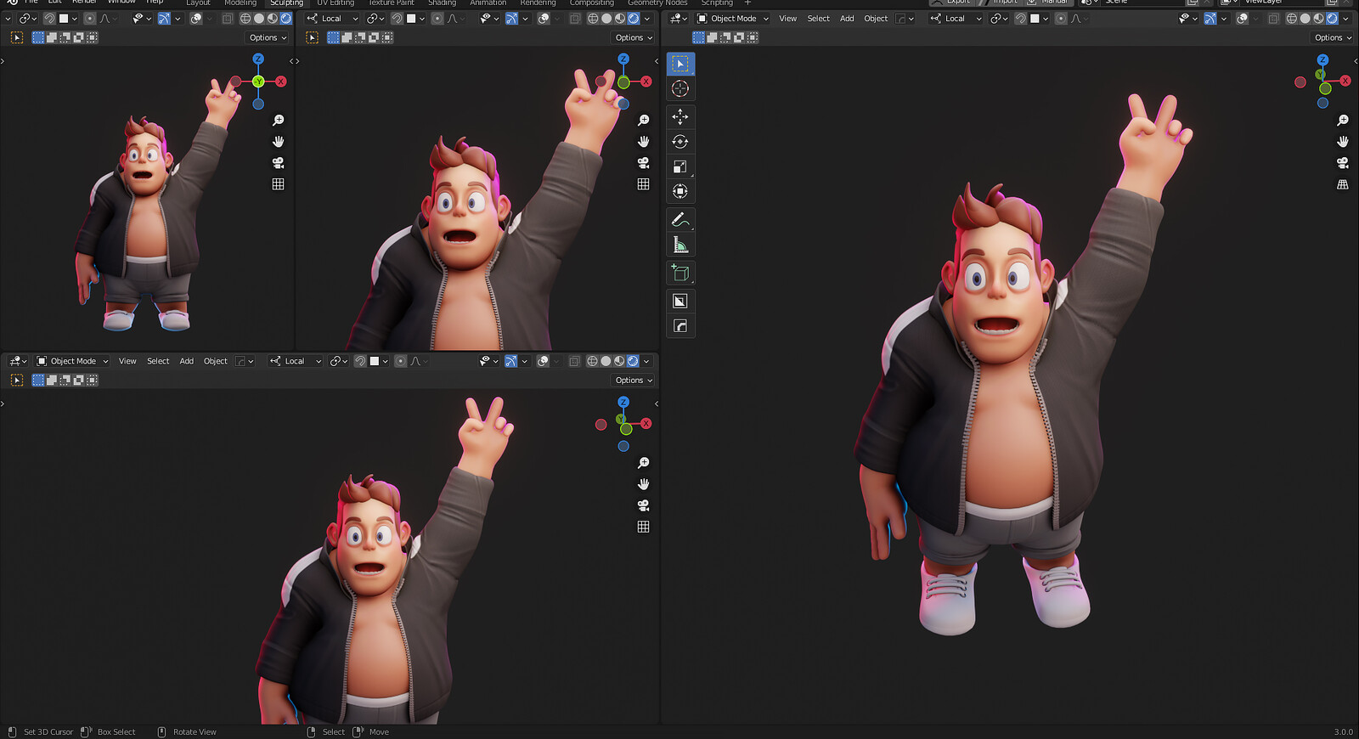Click the "Box Select" status bar text
The image size is (1359, 739).
click(116, 732)
